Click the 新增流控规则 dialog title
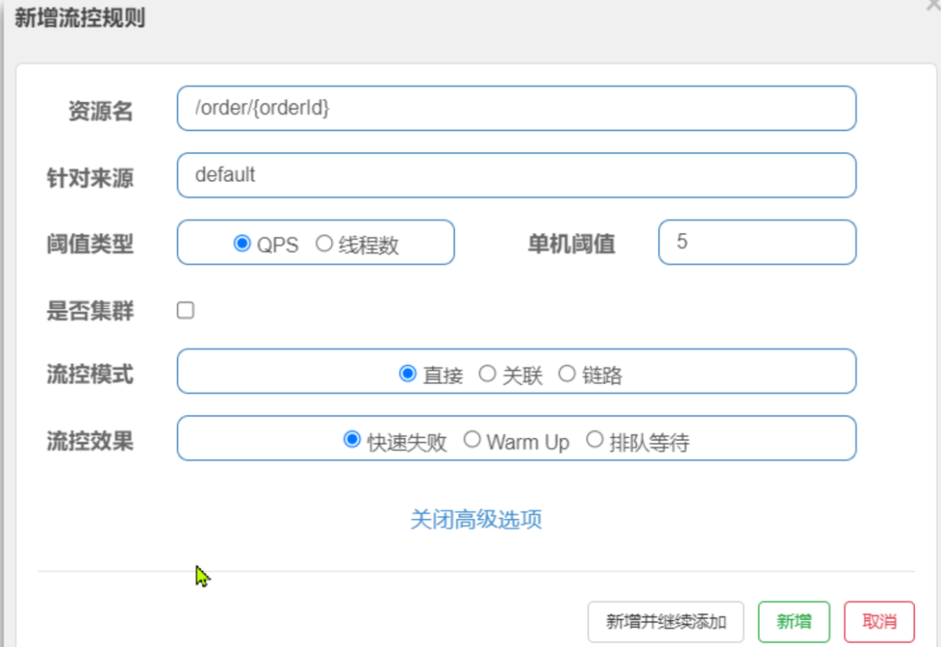 [x=80, y=17]
